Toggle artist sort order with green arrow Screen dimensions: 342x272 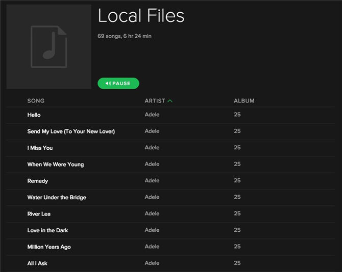(170, 101)
